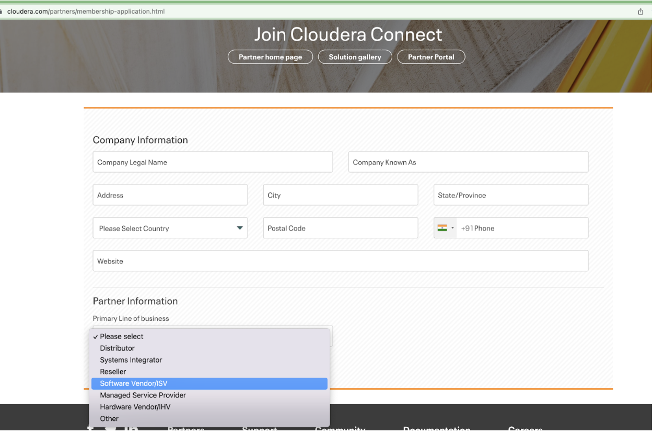The width and height of the screenshot is (653, 434).
Task: Open the Solution gallery button
Action: (355, 57)
